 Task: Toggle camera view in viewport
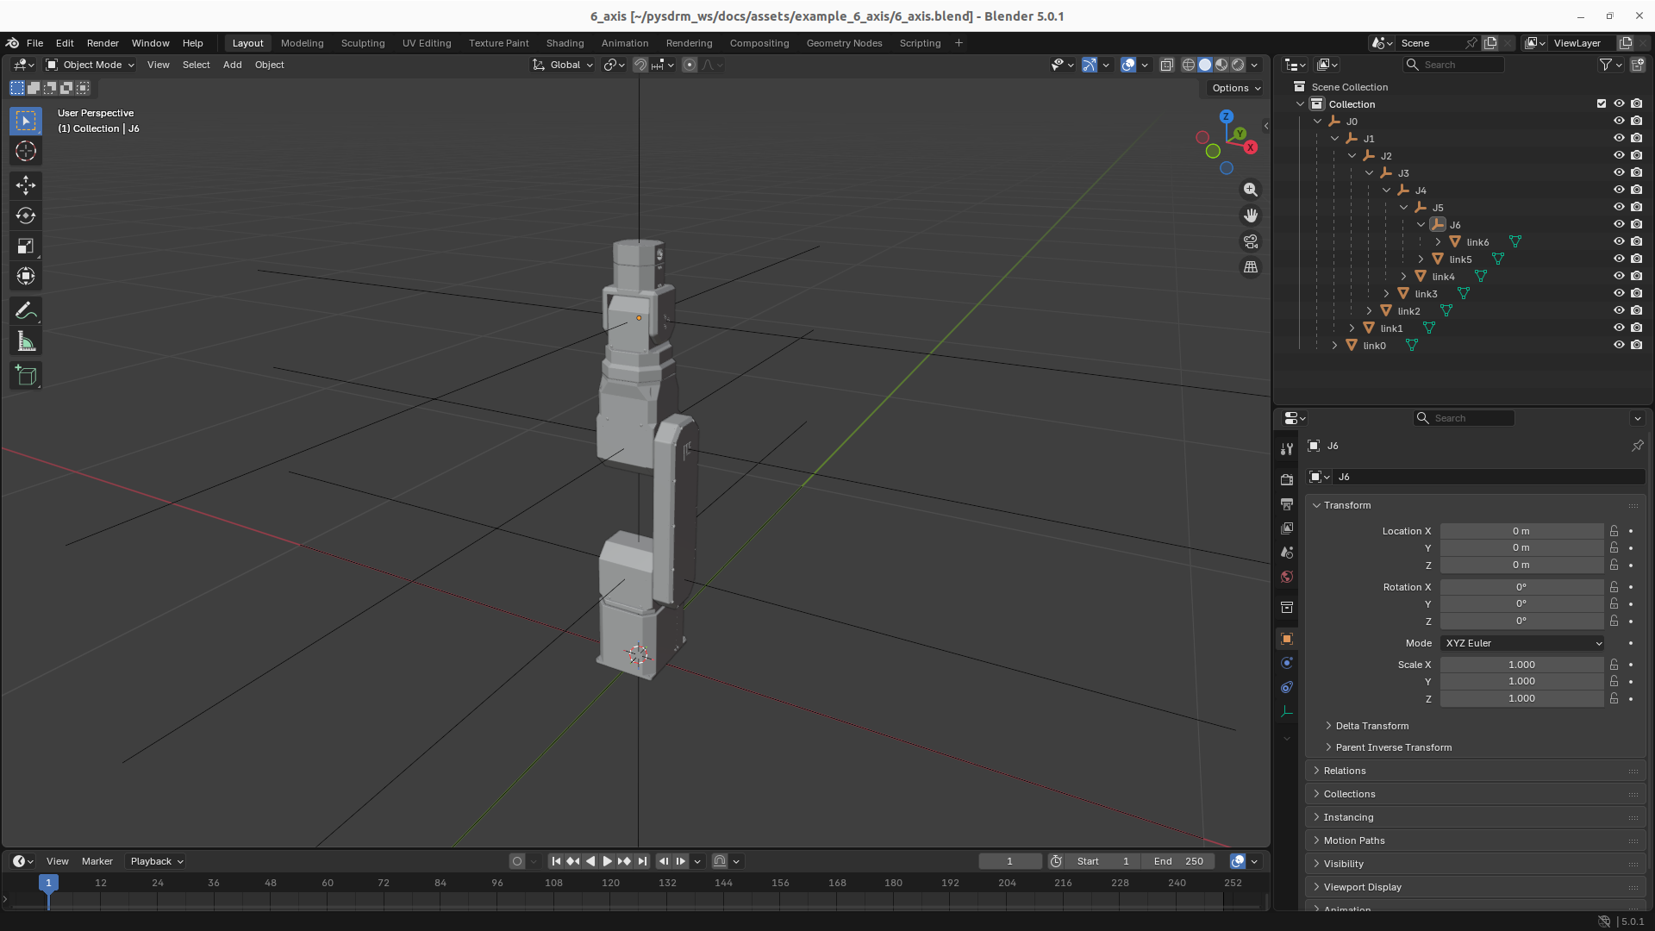[x=1251, y=241]
